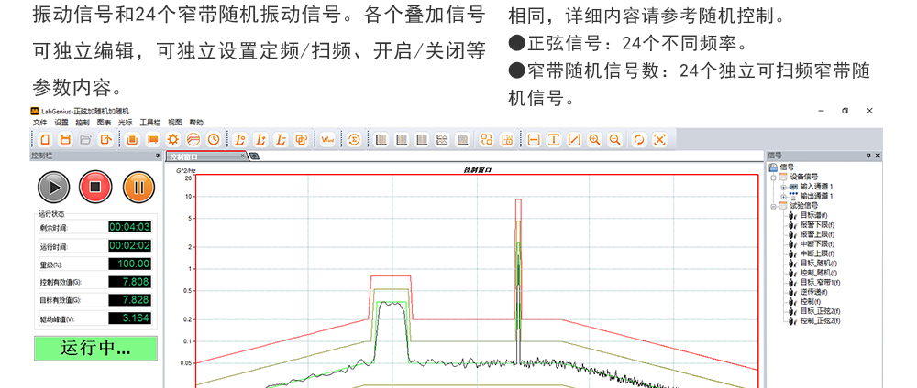This screenshot has height=388, width=917.
Task: Click the circular refresh toolbar icon
Action: click(639, 140)
